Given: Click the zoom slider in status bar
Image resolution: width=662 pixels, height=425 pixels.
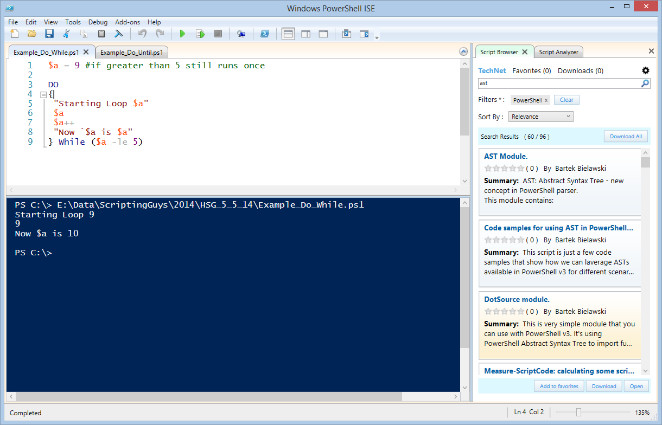Looking at the screenshot, I should [x=578, y=413].
